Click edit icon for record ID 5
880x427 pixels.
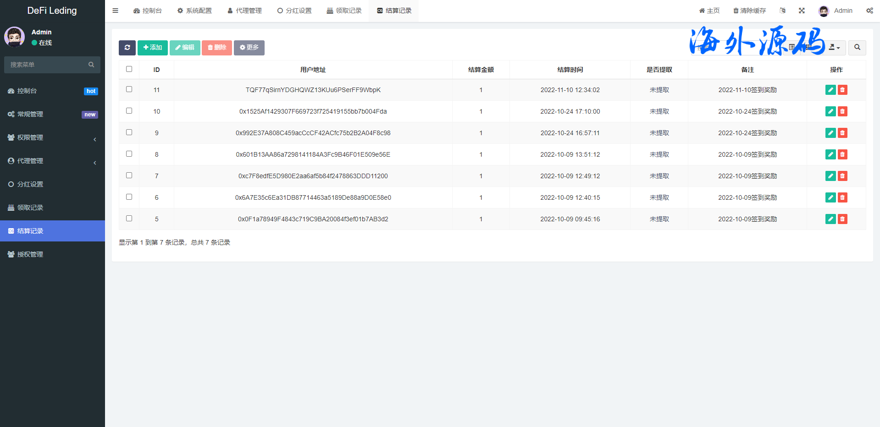pyautogui.click(x=830, y=219)
